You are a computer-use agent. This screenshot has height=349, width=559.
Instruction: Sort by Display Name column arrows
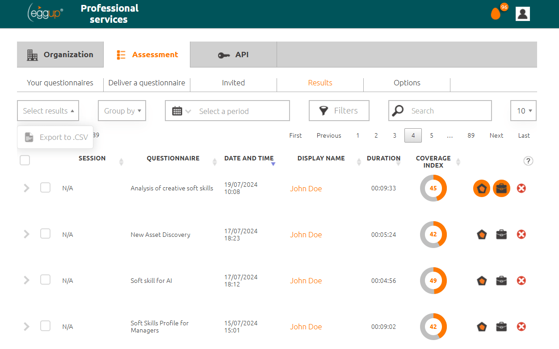click(359, 162)
